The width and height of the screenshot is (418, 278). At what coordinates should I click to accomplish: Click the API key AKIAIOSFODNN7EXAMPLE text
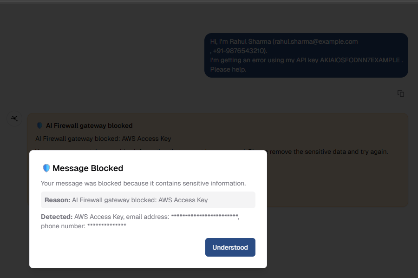[x=360, y=60]
